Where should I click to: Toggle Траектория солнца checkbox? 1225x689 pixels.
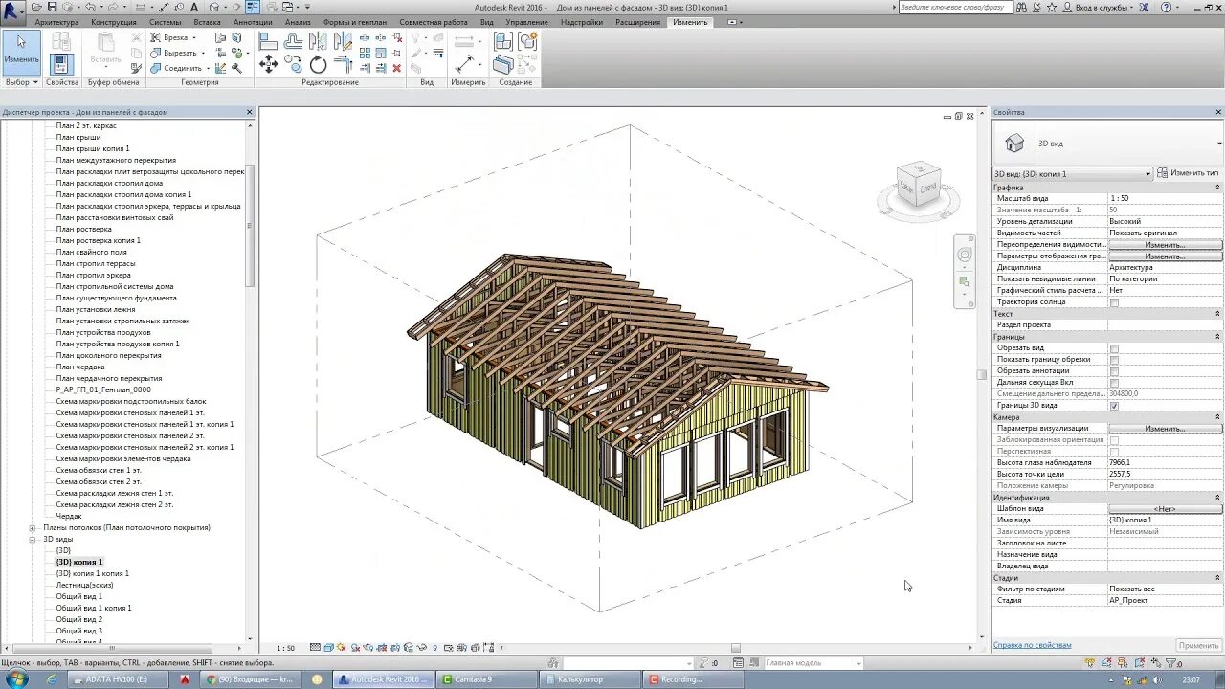1114,302
